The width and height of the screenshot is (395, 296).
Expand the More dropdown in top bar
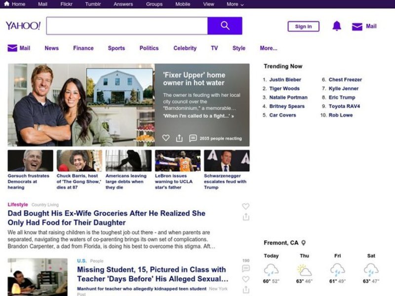coord(235,4)
